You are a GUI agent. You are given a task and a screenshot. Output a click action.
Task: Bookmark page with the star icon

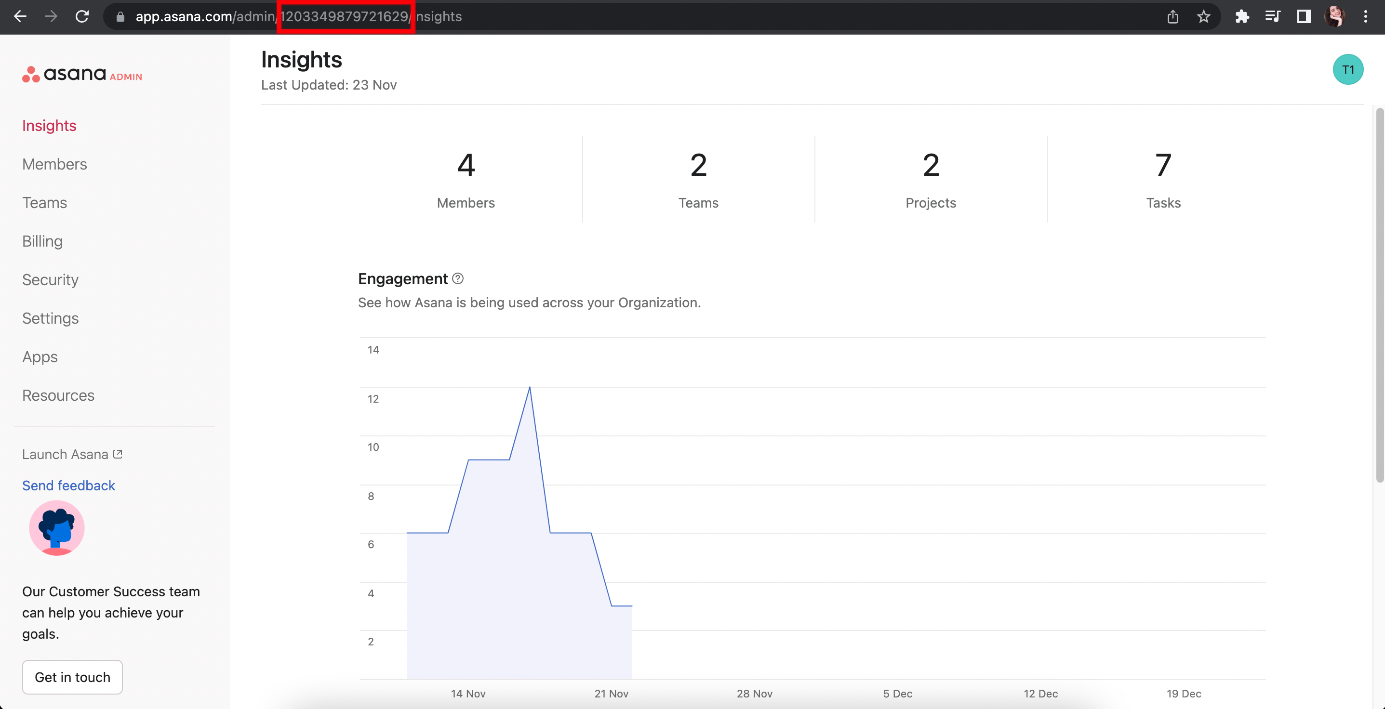(x=1203, y=17)
